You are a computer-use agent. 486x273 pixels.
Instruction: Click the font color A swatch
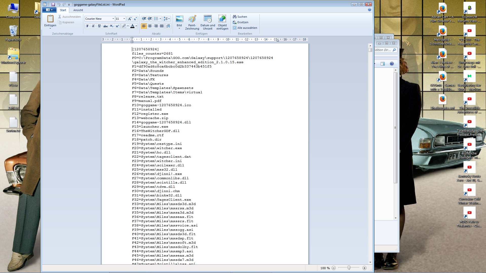(132, 26)
